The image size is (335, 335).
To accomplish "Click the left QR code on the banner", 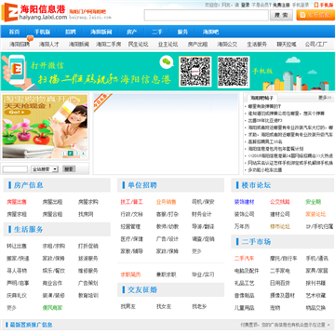I will pyautogui.click(x=195, y=72).
